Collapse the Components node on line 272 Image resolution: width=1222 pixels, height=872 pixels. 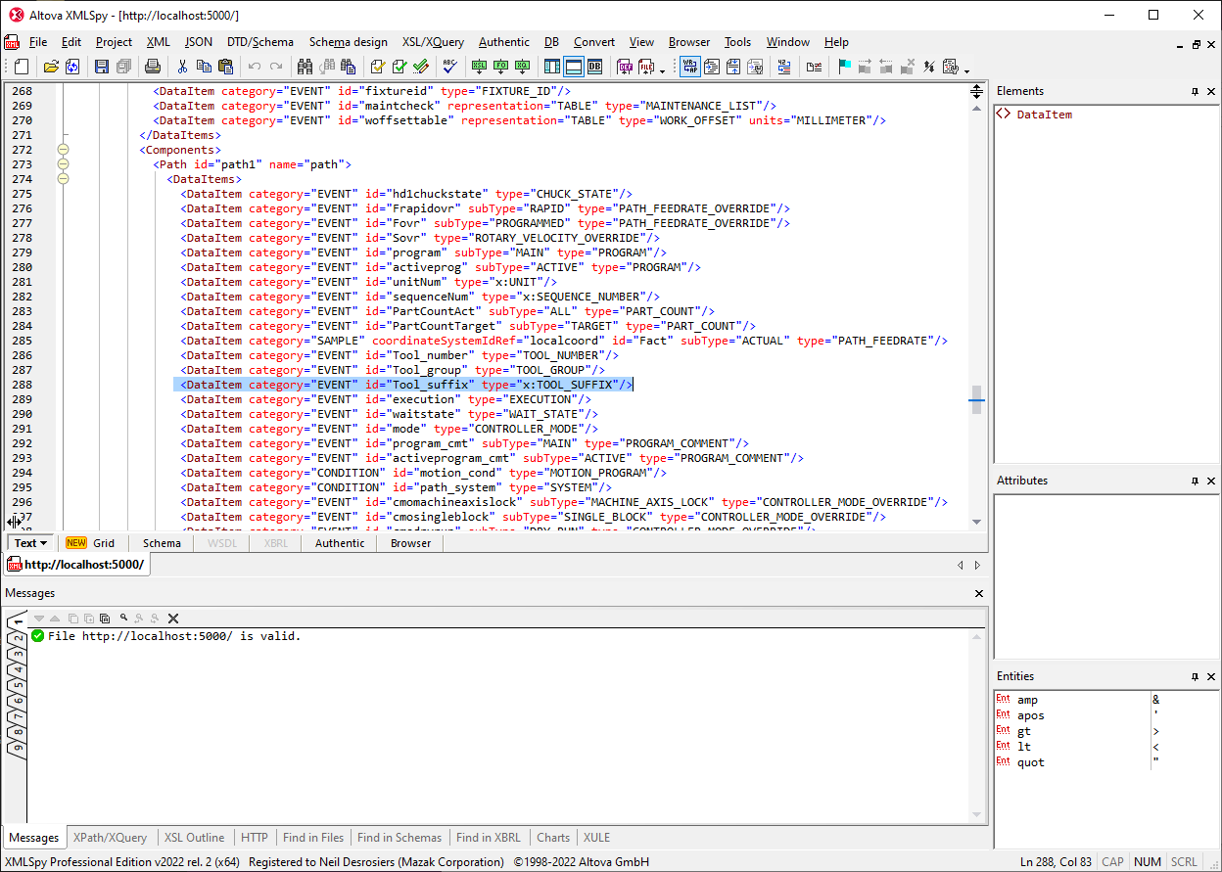(x=64, y=150)
